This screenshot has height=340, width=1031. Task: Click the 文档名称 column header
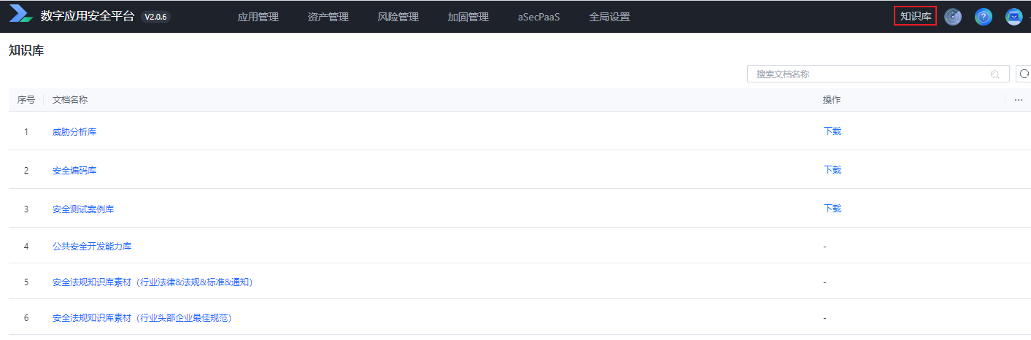70,100
